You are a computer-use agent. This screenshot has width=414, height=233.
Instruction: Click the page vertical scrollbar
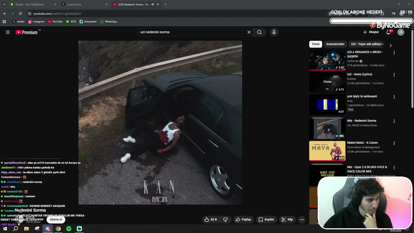pyautogui.click(x=412, y=70)
